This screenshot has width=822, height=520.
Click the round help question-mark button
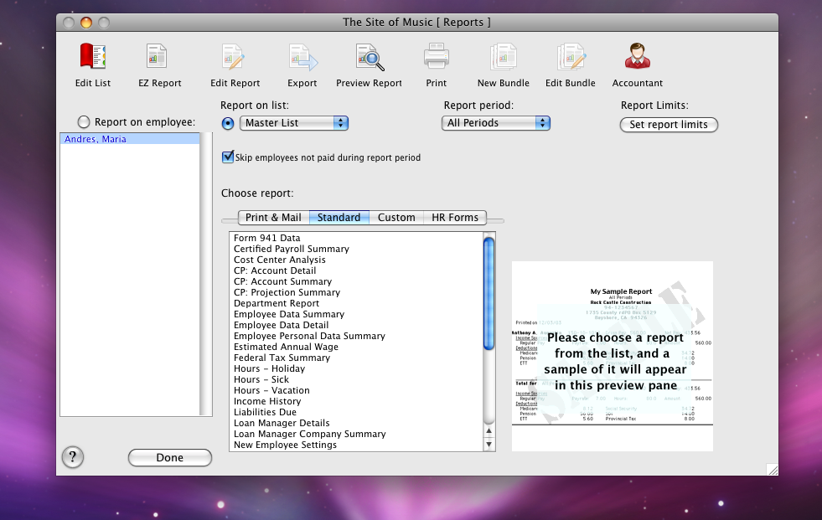click(73, 457)
